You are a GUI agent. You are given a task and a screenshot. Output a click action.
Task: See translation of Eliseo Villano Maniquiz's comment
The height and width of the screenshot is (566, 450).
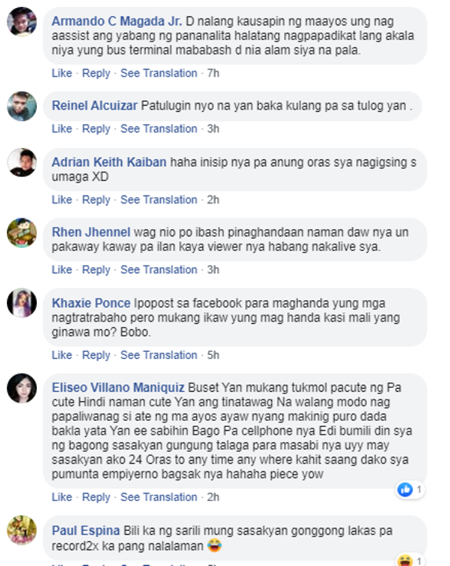pyautogui.click(x=158, y=497)
